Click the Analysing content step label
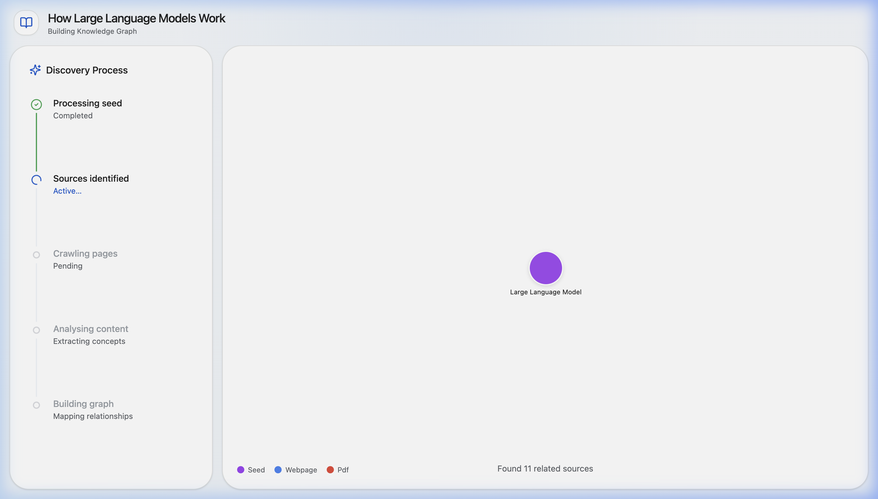The height and width of the screenshot is (499, 878). pos(90,329)
